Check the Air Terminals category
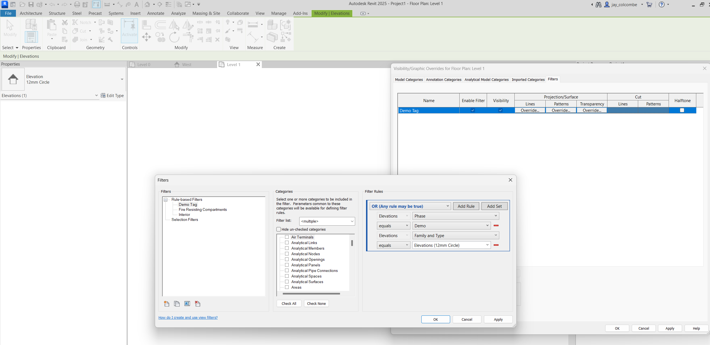 [x=287, y=237]
